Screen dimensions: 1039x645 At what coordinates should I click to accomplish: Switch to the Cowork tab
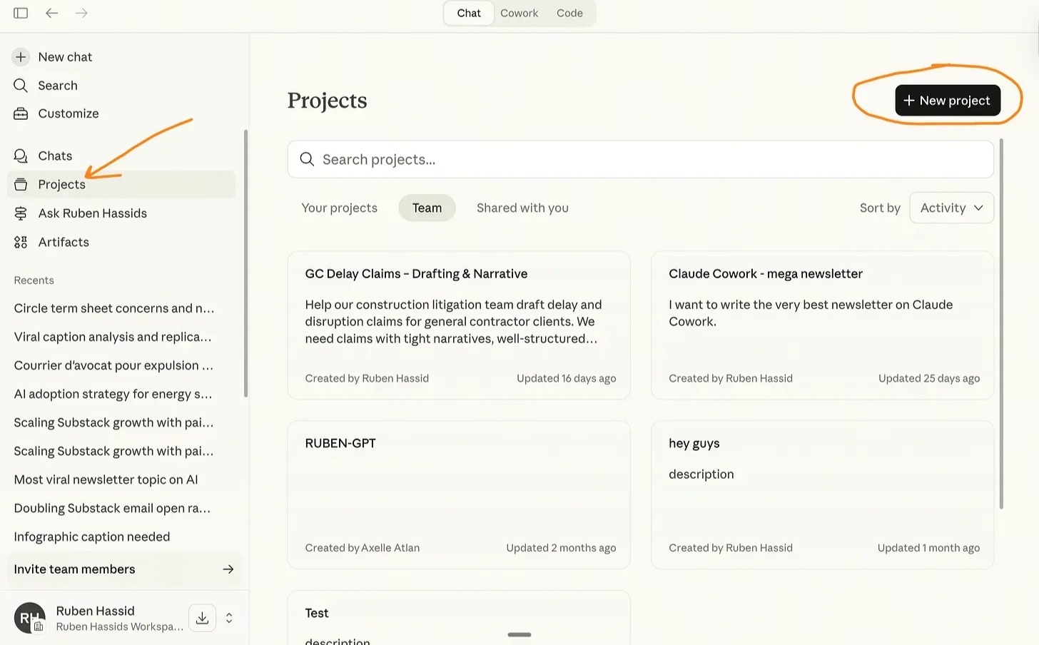coord(519,13)
